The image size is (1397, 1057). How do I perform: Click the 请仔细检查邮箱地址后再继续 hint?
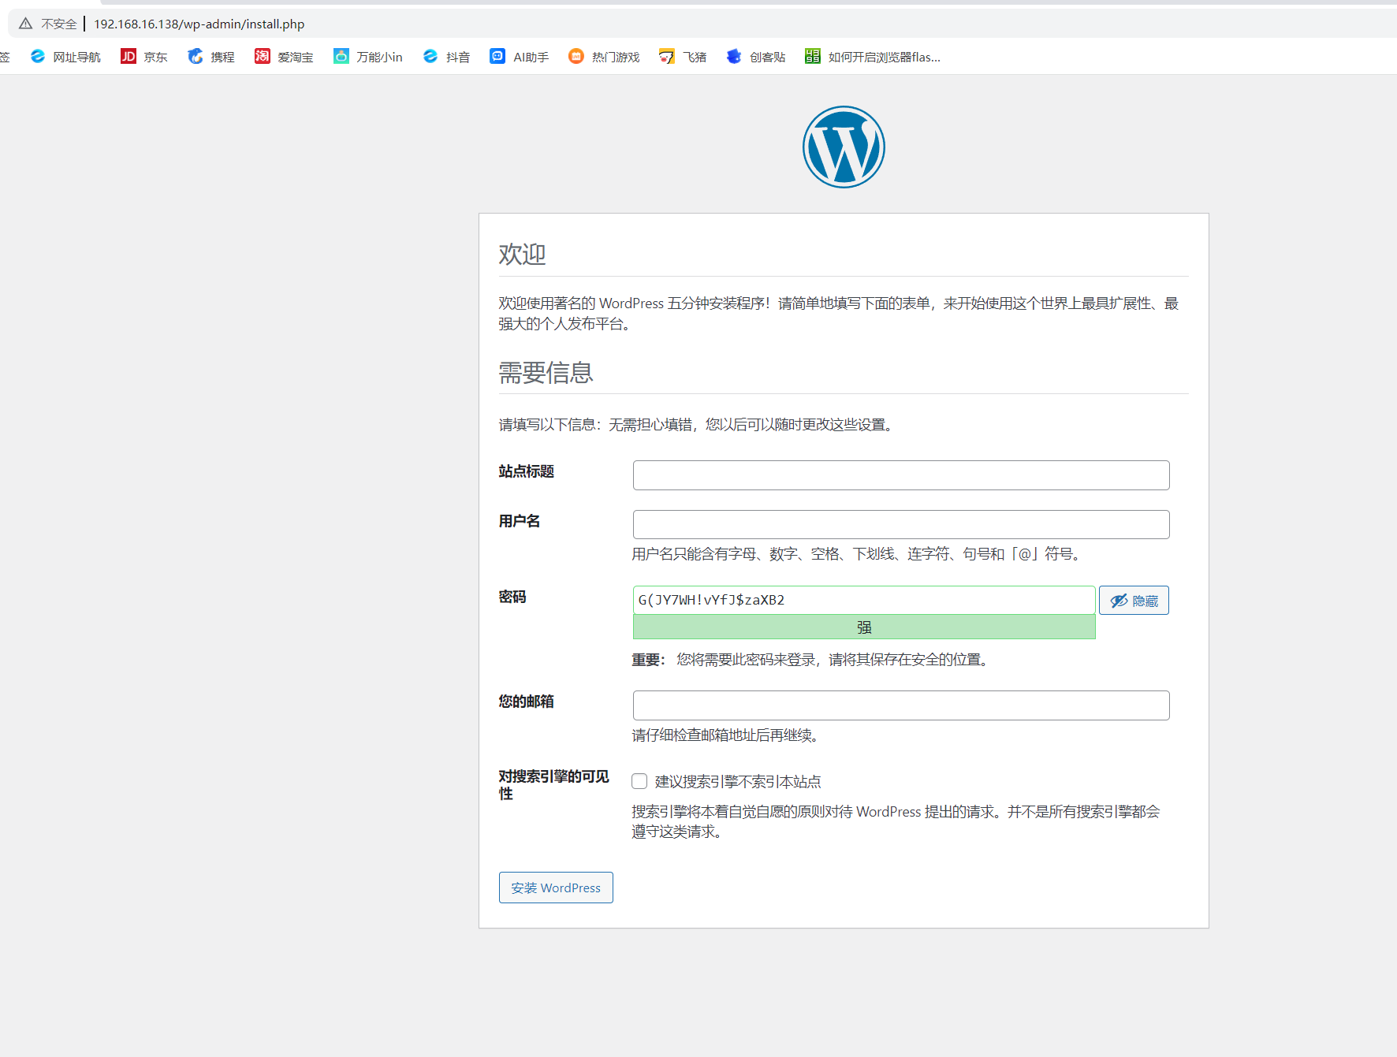[728, 735]
